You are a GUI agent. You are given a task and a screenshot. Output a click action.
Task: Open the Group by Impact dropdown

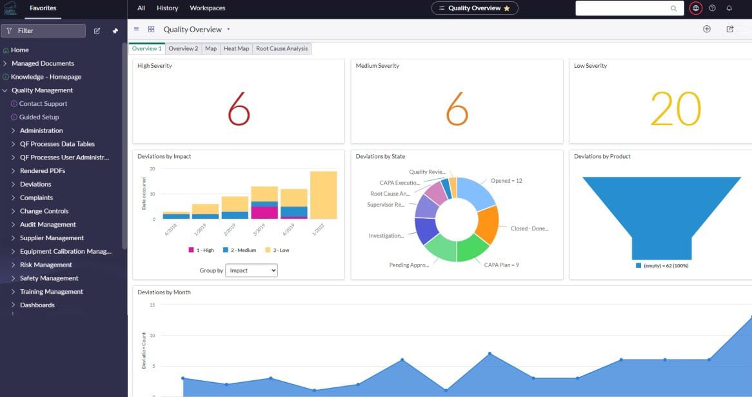point(252,270)
